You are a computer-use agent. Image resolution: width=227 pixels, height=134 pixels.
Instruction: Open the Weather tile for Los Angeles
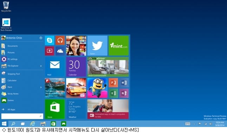click(x=76, y=109)
